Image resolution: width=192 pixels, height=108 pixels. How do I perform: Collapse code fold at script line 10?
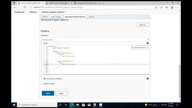(48, 61)
